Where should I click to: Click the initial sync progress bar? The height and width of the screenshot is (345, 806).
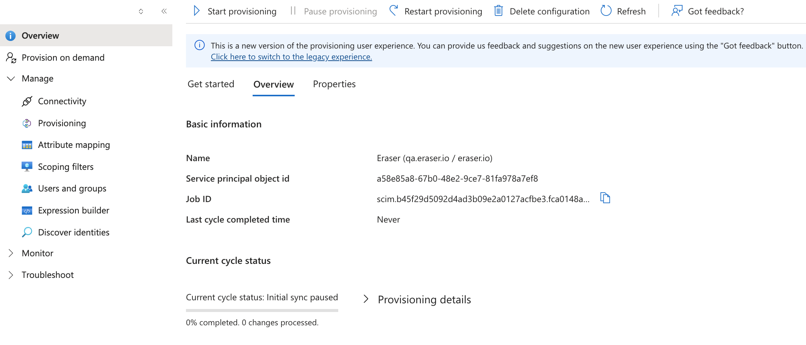(x=262, y=310)
